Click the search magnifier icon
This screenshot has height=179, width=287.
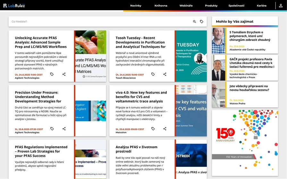tap(194, 21)
